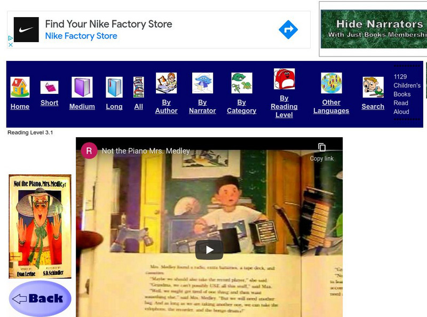Select the By Narrator smurf icon
The image size is (427, 317).
tap(202, 83)
